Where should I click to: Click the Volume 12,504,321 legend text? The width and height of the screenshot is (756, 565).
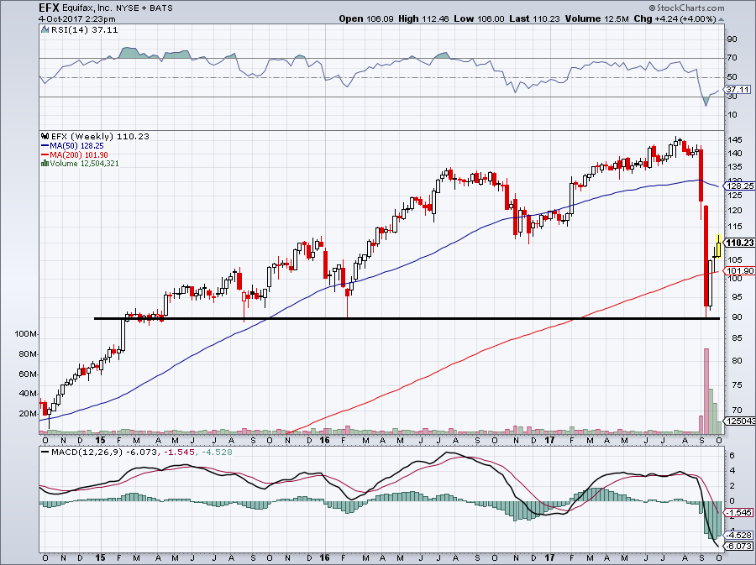click(x=84, y=163)
